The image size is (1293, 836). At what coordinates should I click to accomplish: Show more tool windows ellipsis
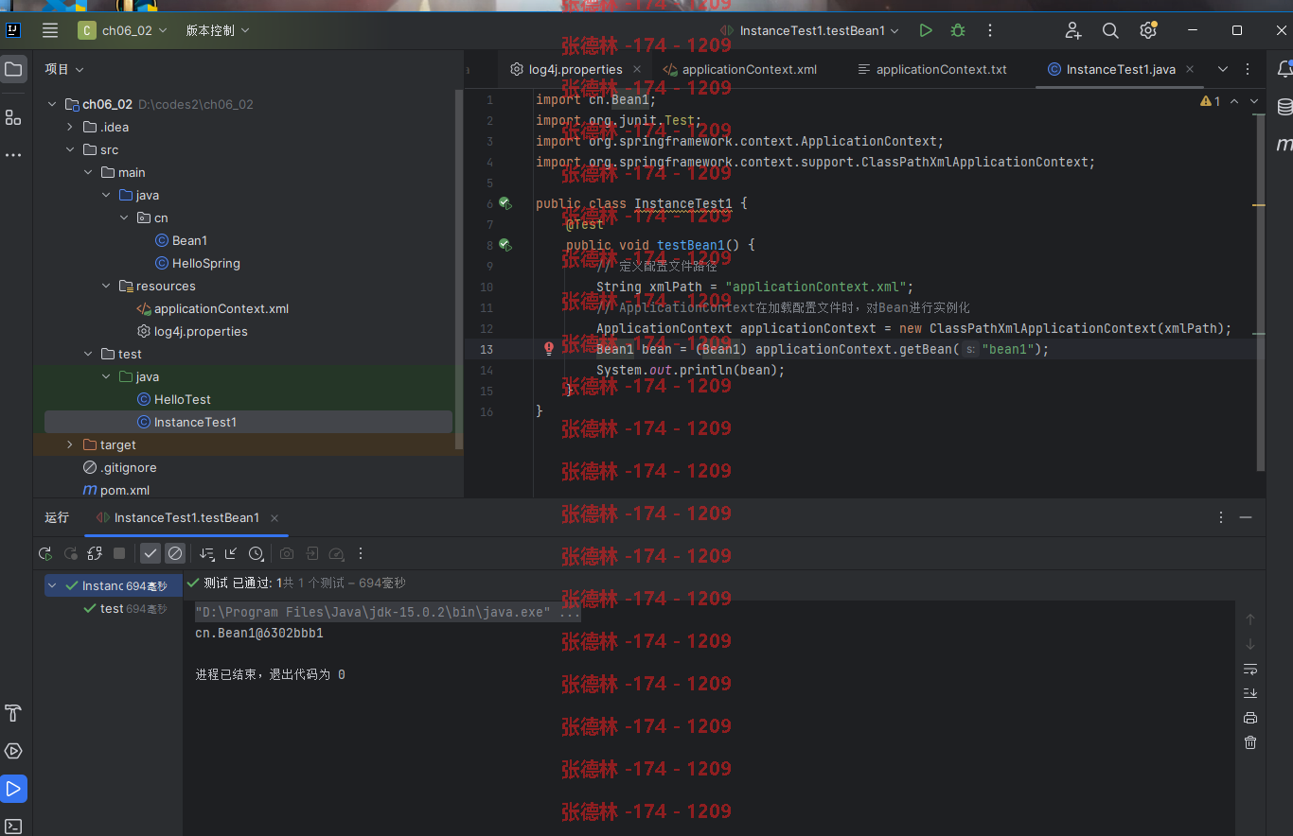pyautogui.click(x=13, y=154)
